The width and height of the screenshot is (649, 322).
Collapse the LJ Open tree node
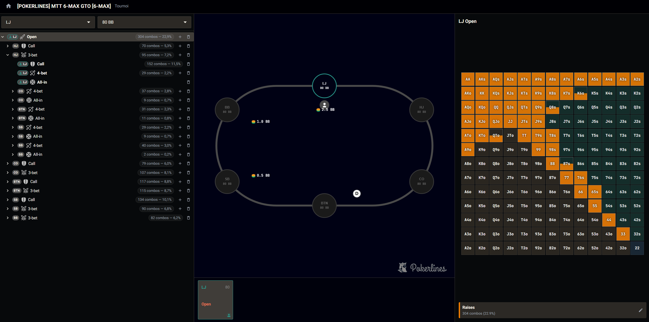(3, 37)
